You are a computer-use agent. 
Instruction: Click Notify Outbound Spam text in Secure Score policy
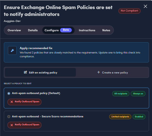pos(27,124)
